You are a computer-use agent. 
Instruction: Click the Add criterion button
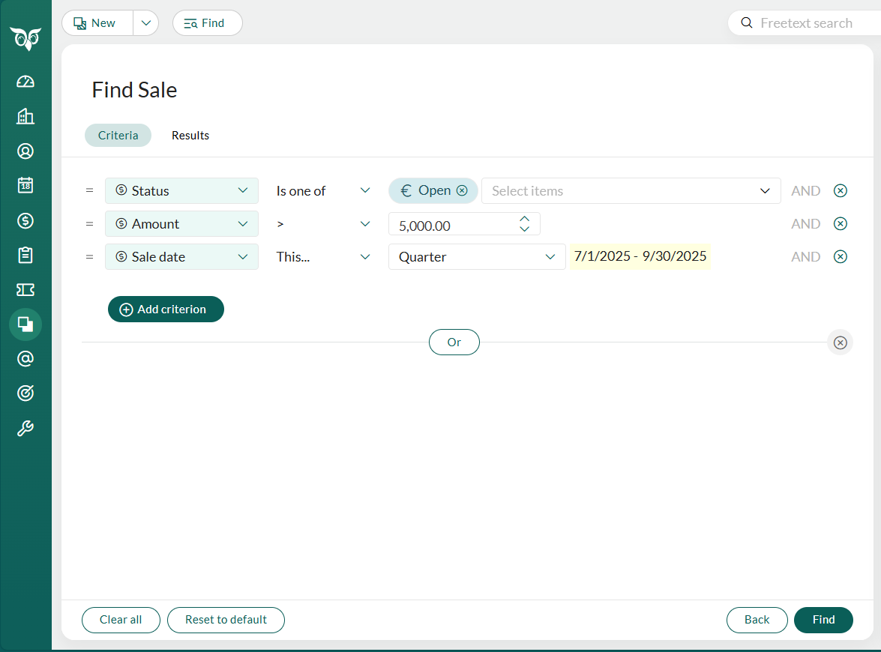[165, 309]
